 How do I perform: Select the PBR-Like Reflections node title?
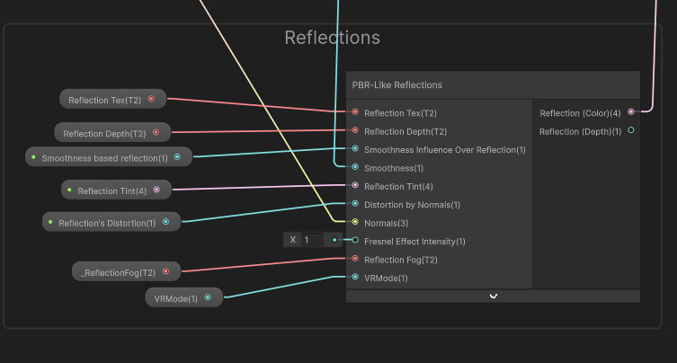click(x=396, y=85)
